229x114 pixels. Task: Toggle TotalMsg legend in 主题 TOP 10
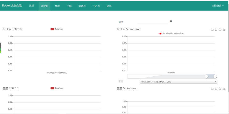click(57, 88)
